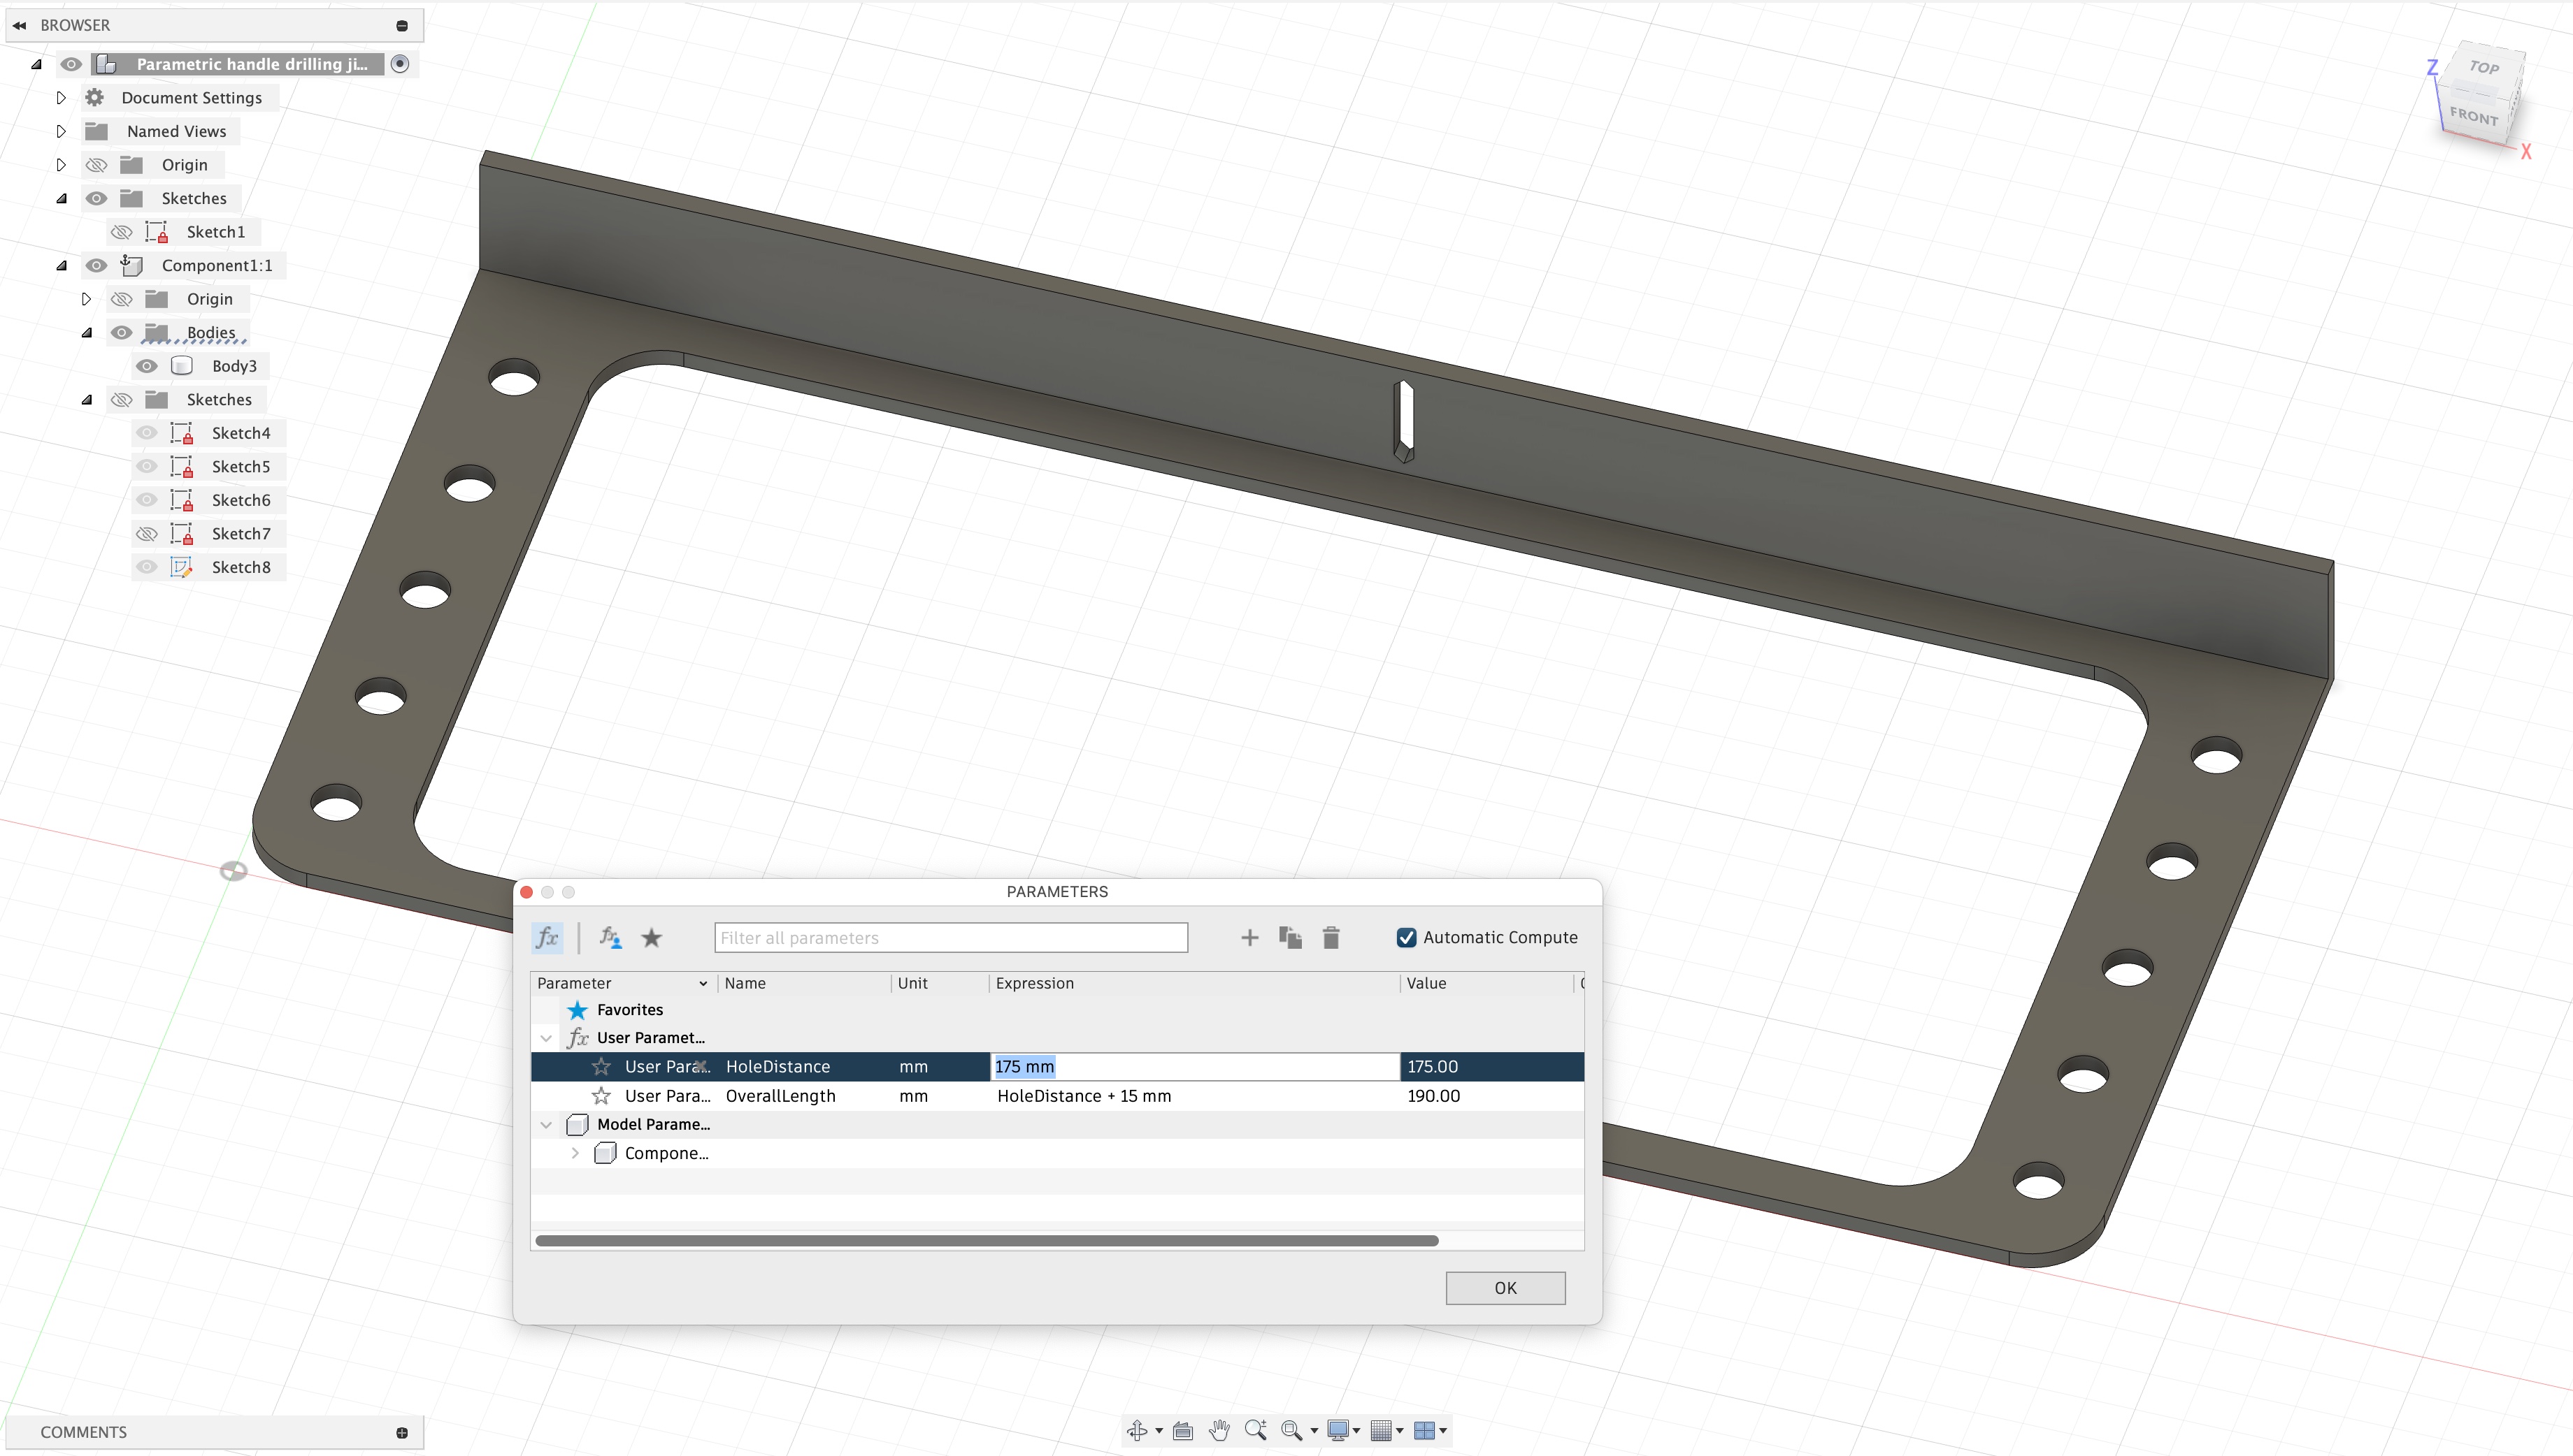
Task: Expand Document Settings tree node
Action: click(61, 98)
